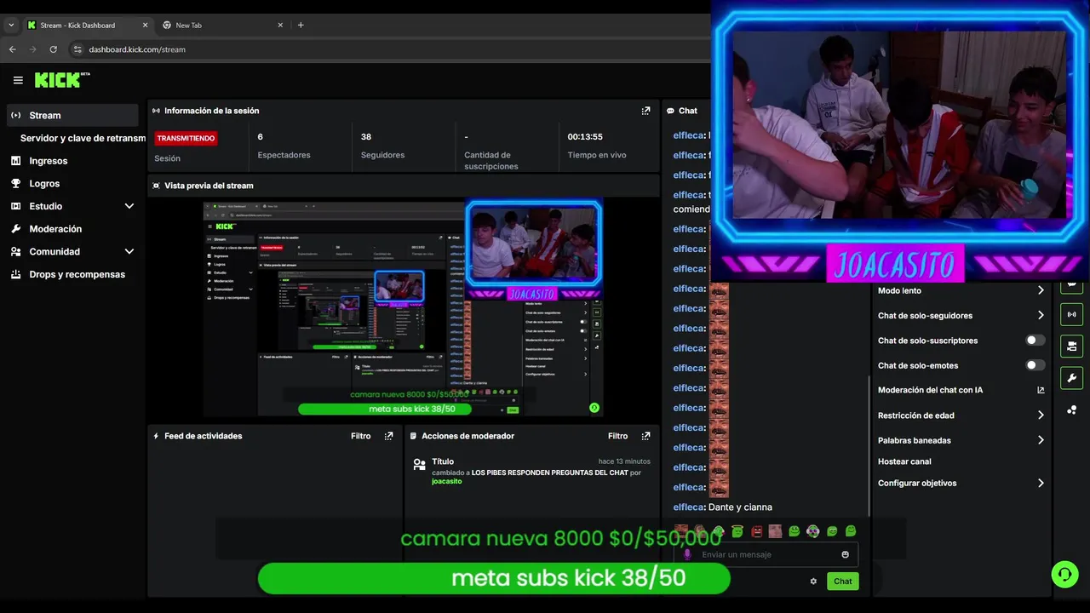
Task: Open the browser tab search dropdown
Action: click(11, 25)
